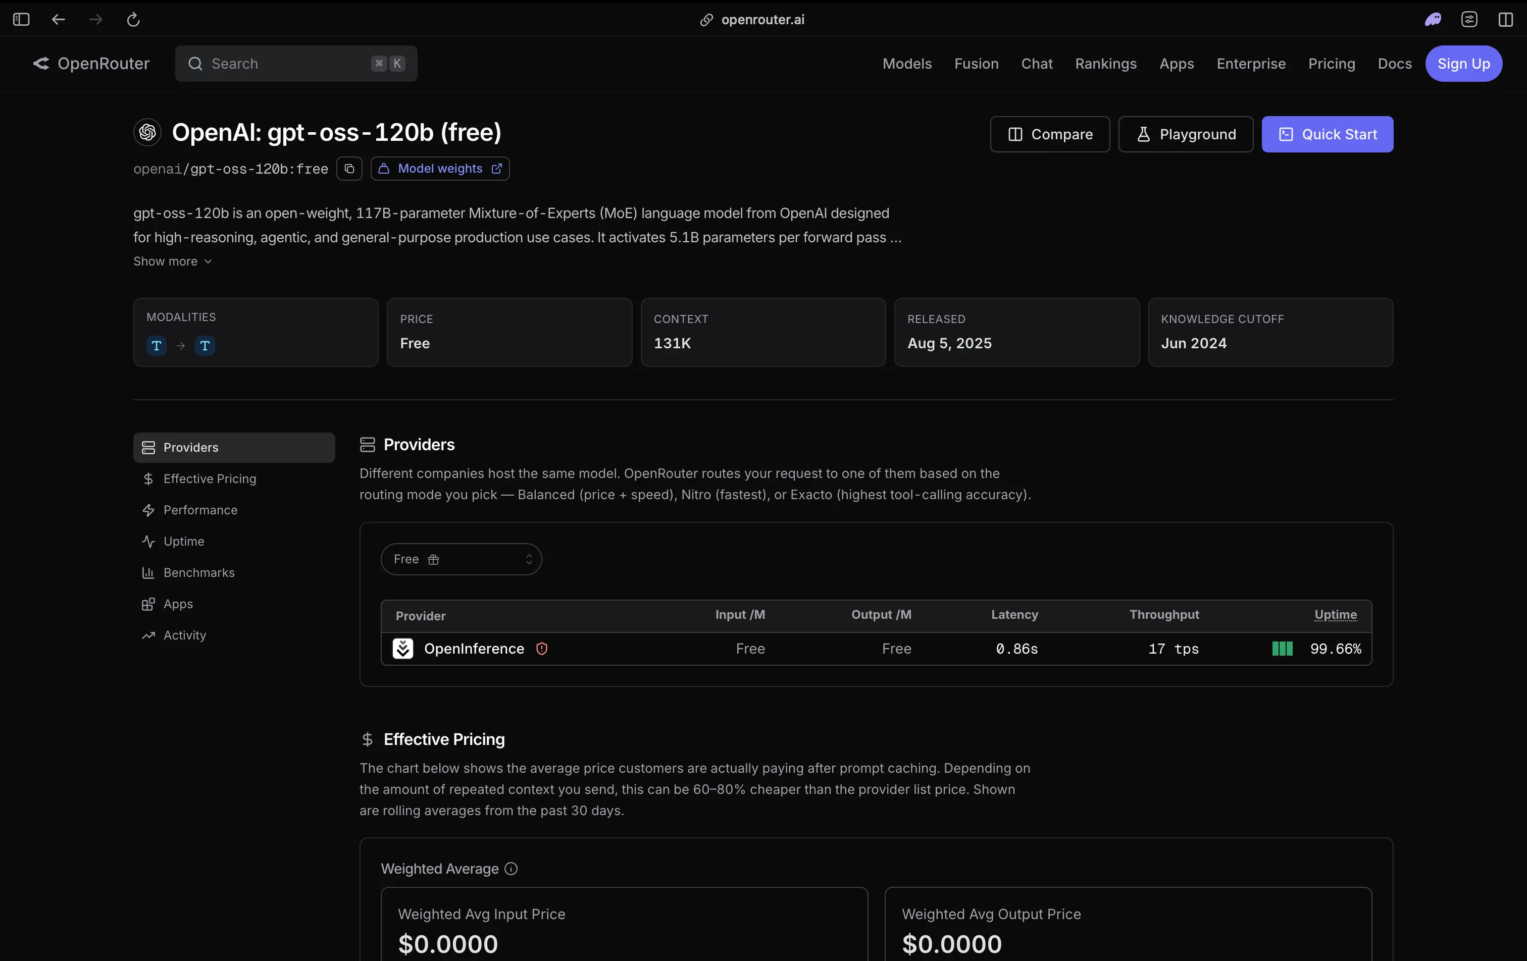Image resolution: width=1527 pixels, height=961 pixels.
Task: Click the Throughput column header
Action: click(x=1164, y=615)
